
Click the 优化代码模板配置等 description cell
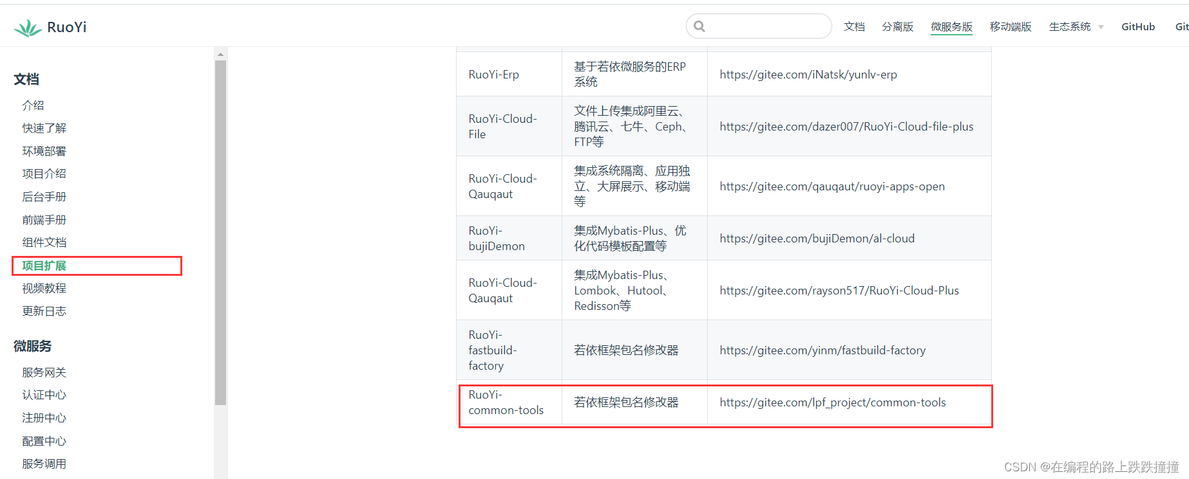point(634,239)
